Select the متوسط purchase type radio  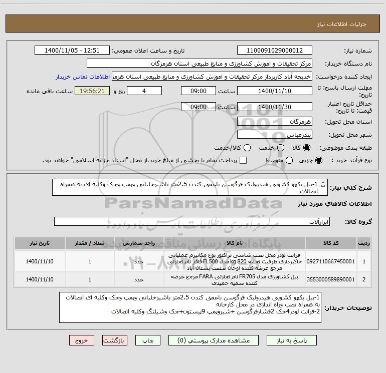point(289,160)
